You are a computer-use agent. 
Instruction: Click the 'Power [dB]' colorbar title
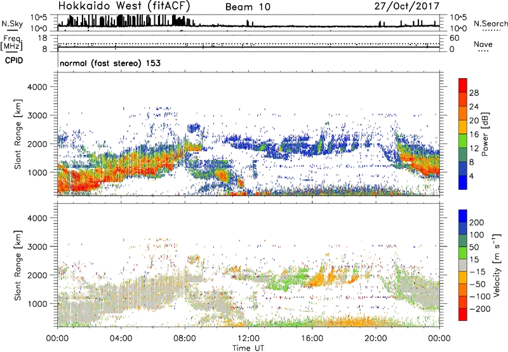[485, 134]
